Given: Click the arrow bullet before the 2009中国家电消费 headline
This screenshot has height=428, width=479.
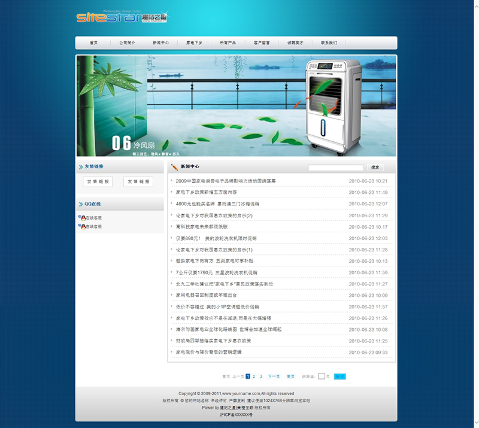Looking at the screenshot, I should click(171, 181).
